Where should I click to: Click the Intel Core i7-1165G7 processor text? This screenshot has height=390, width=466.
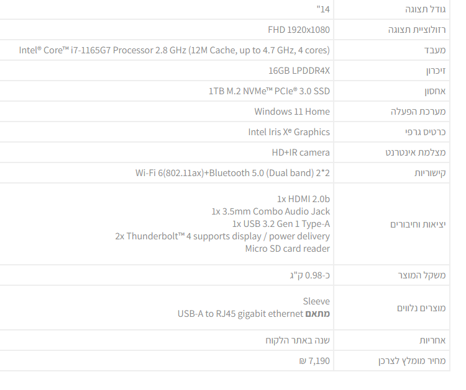[x=175, y=50]
